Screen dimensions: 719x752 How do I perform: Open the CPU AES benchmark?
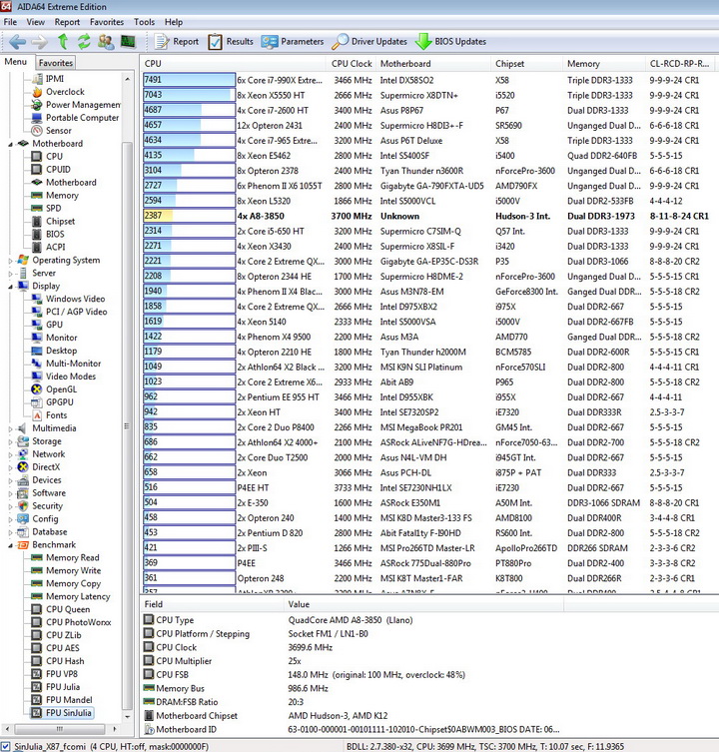coord(62,648)
